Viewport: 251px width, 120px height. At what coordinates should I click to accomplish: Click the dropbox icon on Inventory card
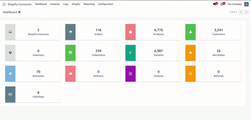(x=10, y=53)
